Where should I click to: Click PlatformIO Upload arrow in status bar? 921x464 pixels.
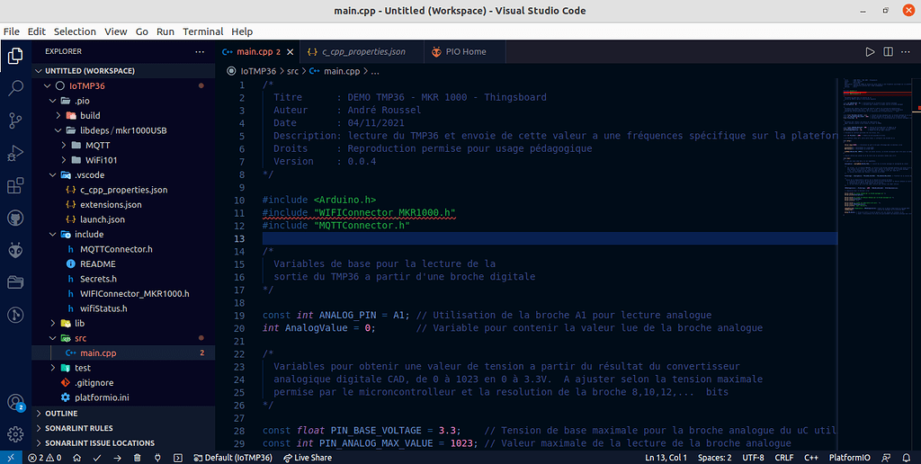tap(118, 458)
